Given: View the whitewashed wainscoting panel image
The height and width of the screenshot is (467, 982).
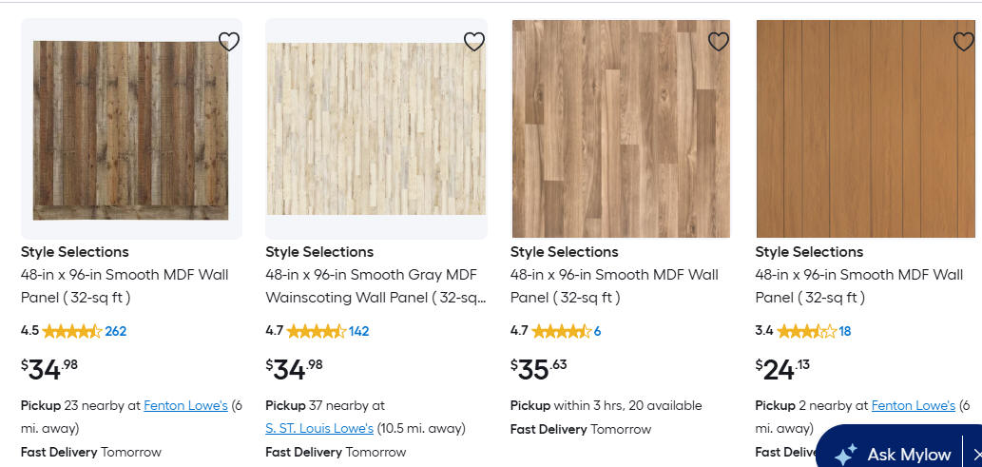Looking at the screenshot, I should click(x=375, y=129).
